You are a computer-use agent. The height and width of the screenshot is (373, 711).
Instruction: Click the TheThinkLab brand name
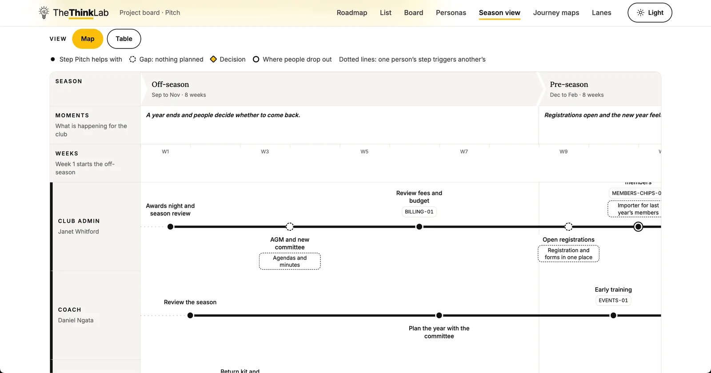pyautogui.click(x=81, y=12)
